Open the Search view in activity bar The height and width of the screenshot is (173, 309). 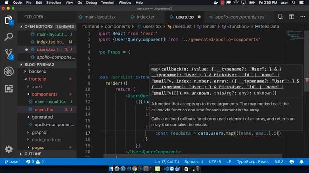point(9,37)
